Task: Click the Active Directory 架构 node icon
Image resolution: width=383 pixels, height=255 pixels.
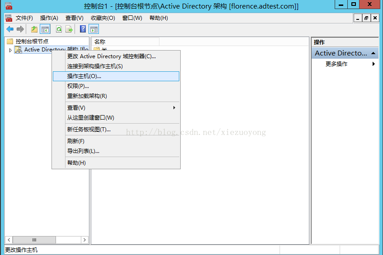Action: click(x=19, y=50)
